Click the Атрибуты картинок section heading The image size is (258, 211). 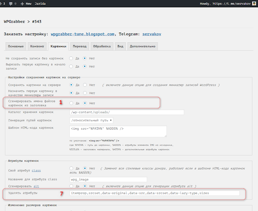tap(23, 161)
